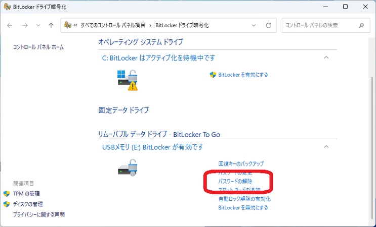Image resolution: width=376 pixels, height=227 pixels.
Task: Click the Back navigation arrow
Action: 10,25
